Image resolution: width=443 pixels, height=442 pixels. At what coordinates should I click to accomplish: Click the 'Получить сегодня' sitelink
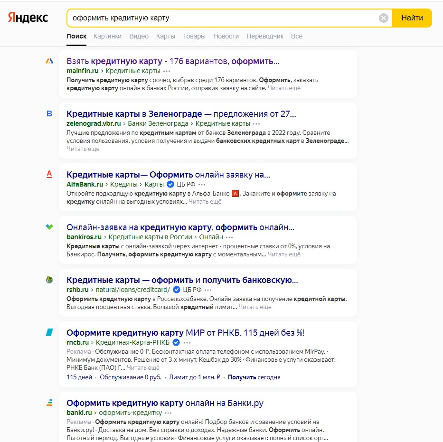(254, 377)
